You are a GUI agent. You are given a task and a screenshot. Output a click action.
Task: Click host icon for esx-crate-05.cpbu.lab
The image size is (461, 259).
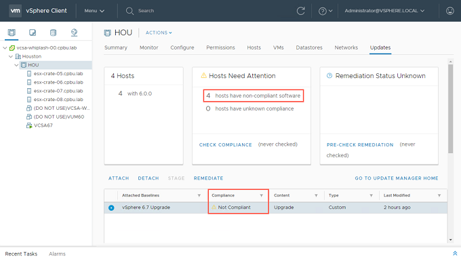click(29, 73)
